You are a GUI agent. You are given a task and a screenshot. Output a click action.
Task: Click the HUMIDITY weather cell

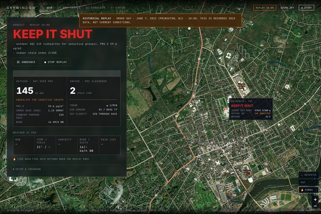[x=67, y=145]
